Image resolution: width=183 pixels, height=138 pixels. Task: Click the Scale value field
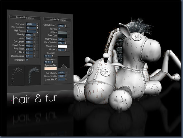pos(29,39)
